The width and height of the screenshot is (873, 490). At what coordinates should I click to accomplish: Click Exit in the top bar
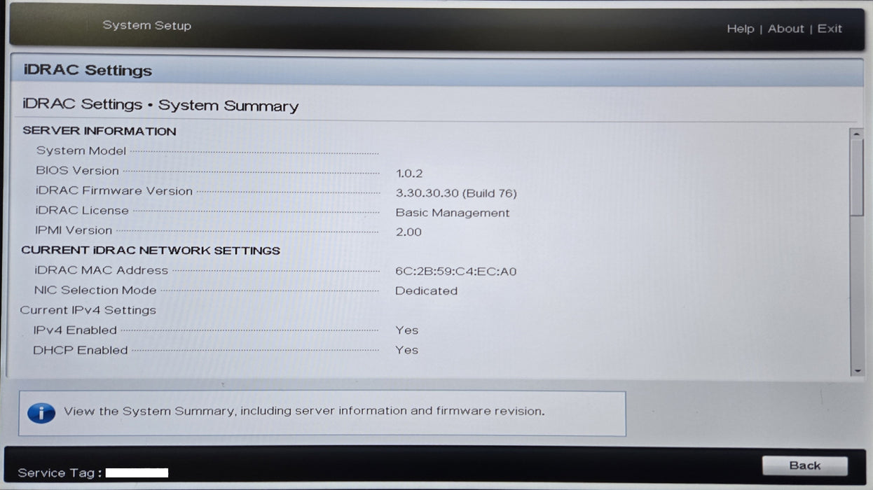(x=830, y=29)
